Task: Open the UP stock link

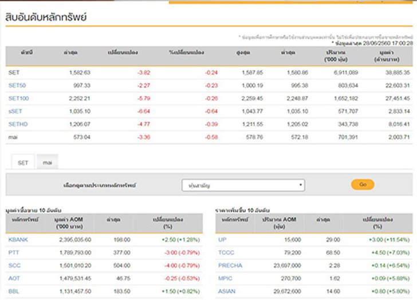Action: 222,240
